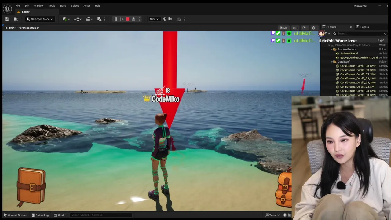Open the Edit menu
This screenshot has height=220, width=391.
point(27,6)
